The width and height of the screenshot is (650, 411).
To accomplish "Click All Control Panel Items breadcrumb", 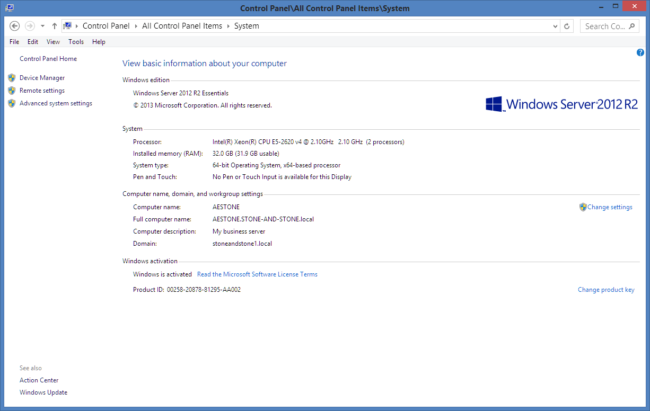I will click(x=182, y=26).
